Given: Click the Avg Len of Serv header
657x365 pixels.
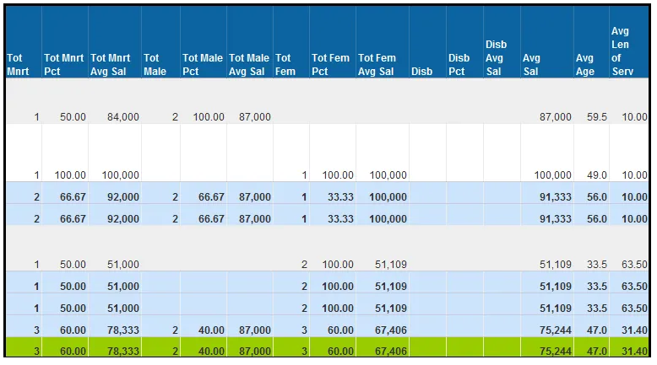Looking at the screenshot, I should tap(629, 41).
